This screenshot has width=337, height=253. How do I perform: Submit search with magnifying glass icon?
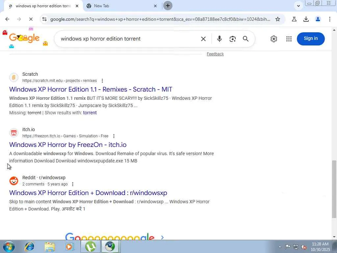246,39
